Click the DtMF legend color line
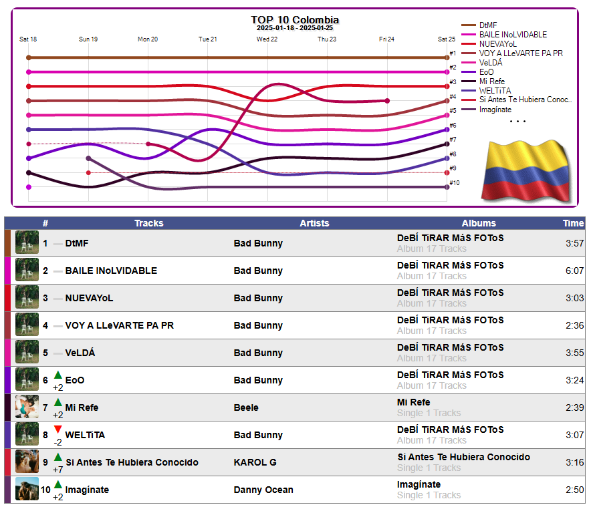The image size is (589, 509). coord(469,25)
